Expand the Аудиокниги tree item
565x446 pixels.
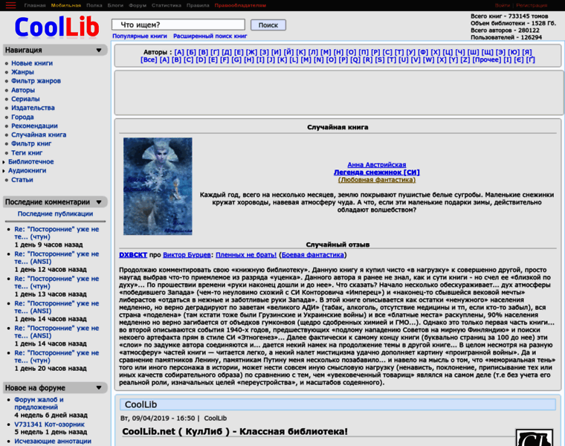click(x=4, y=171)
